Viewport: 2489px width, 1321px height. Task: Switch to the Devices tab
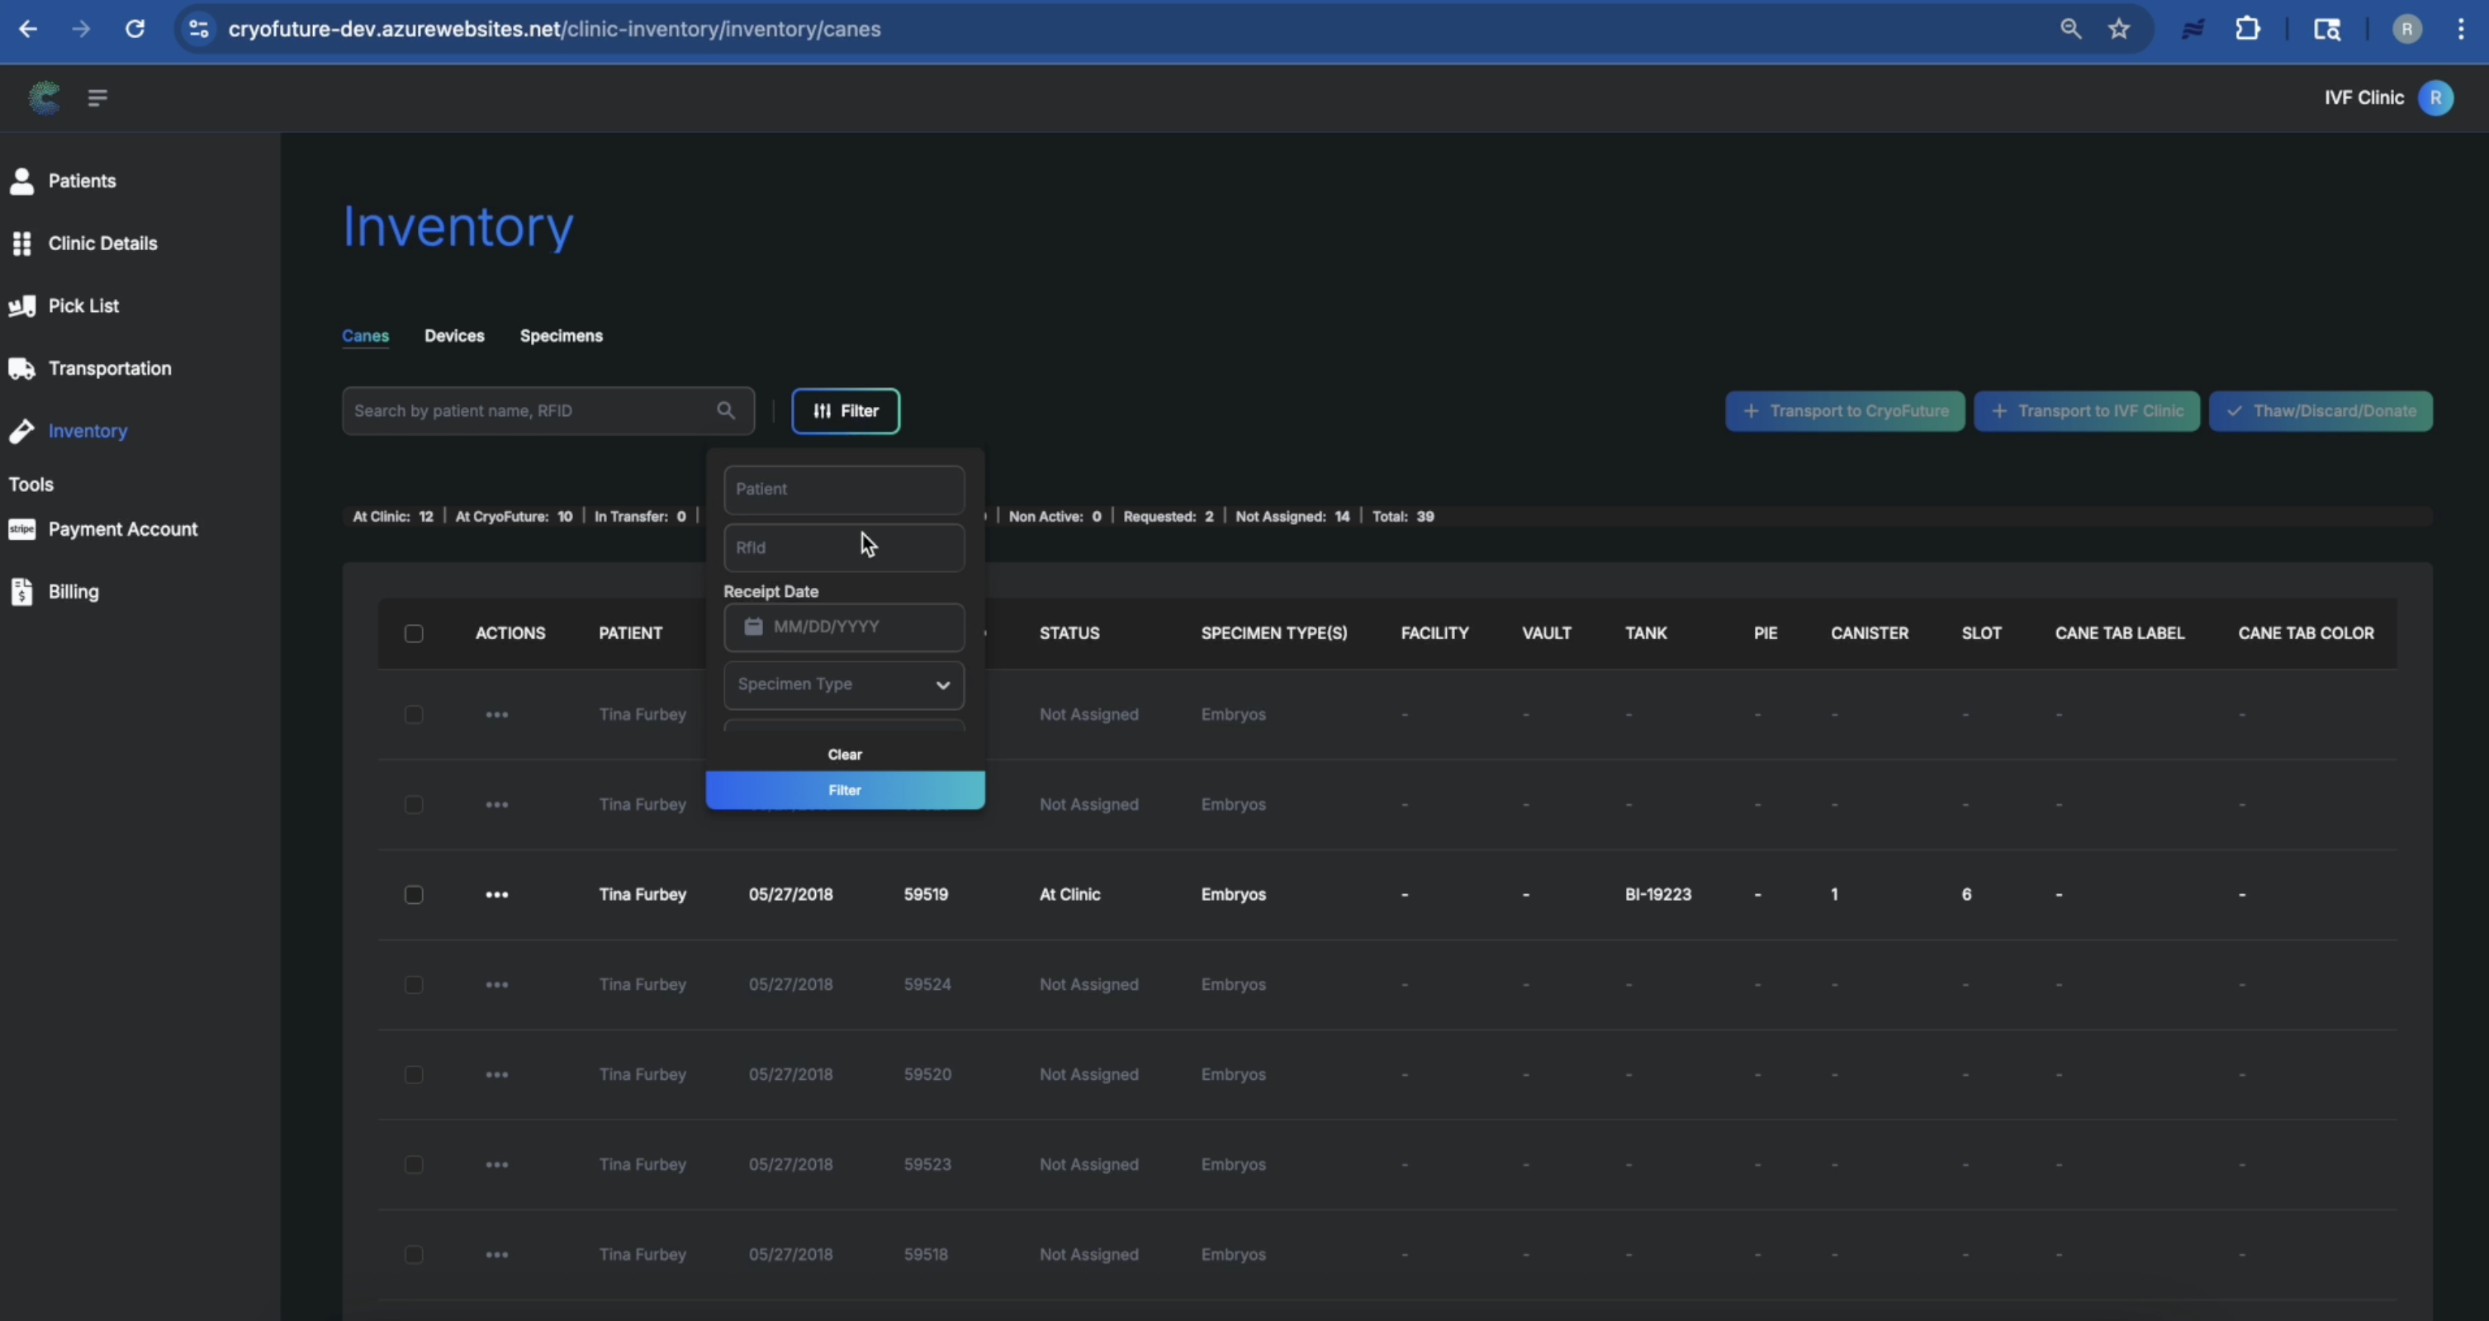[454, 336]
